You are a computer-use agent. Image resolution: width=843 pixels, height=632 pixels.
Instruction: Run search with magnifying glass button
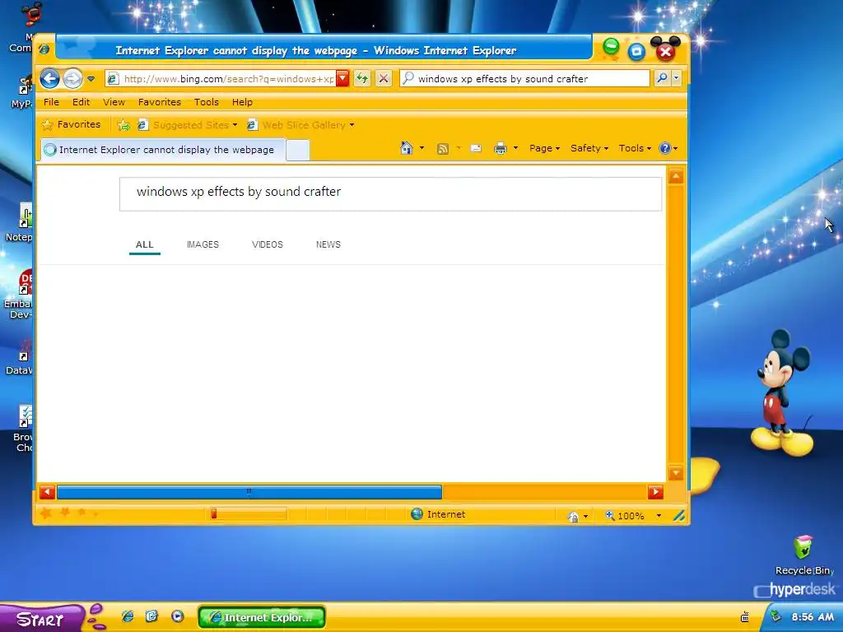[x=662, y=78]
